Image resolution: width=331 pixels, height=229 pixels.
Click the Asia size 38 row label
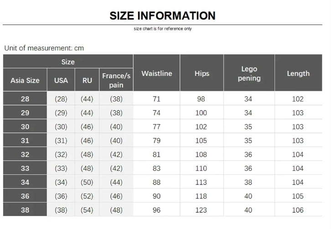[x=25, y=210]
